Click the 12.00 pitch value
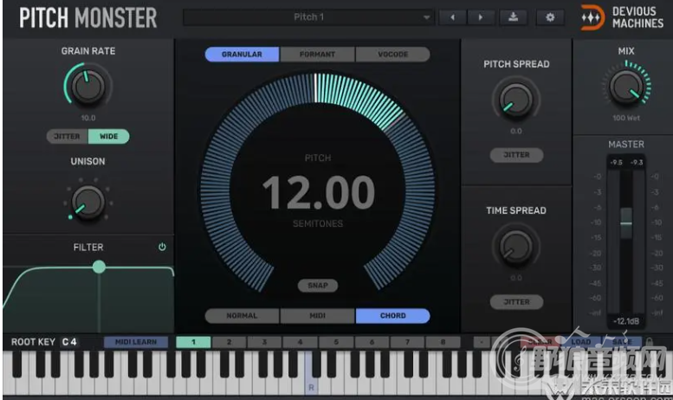Viewport: 673px width, 400px height. coord(318,192)
